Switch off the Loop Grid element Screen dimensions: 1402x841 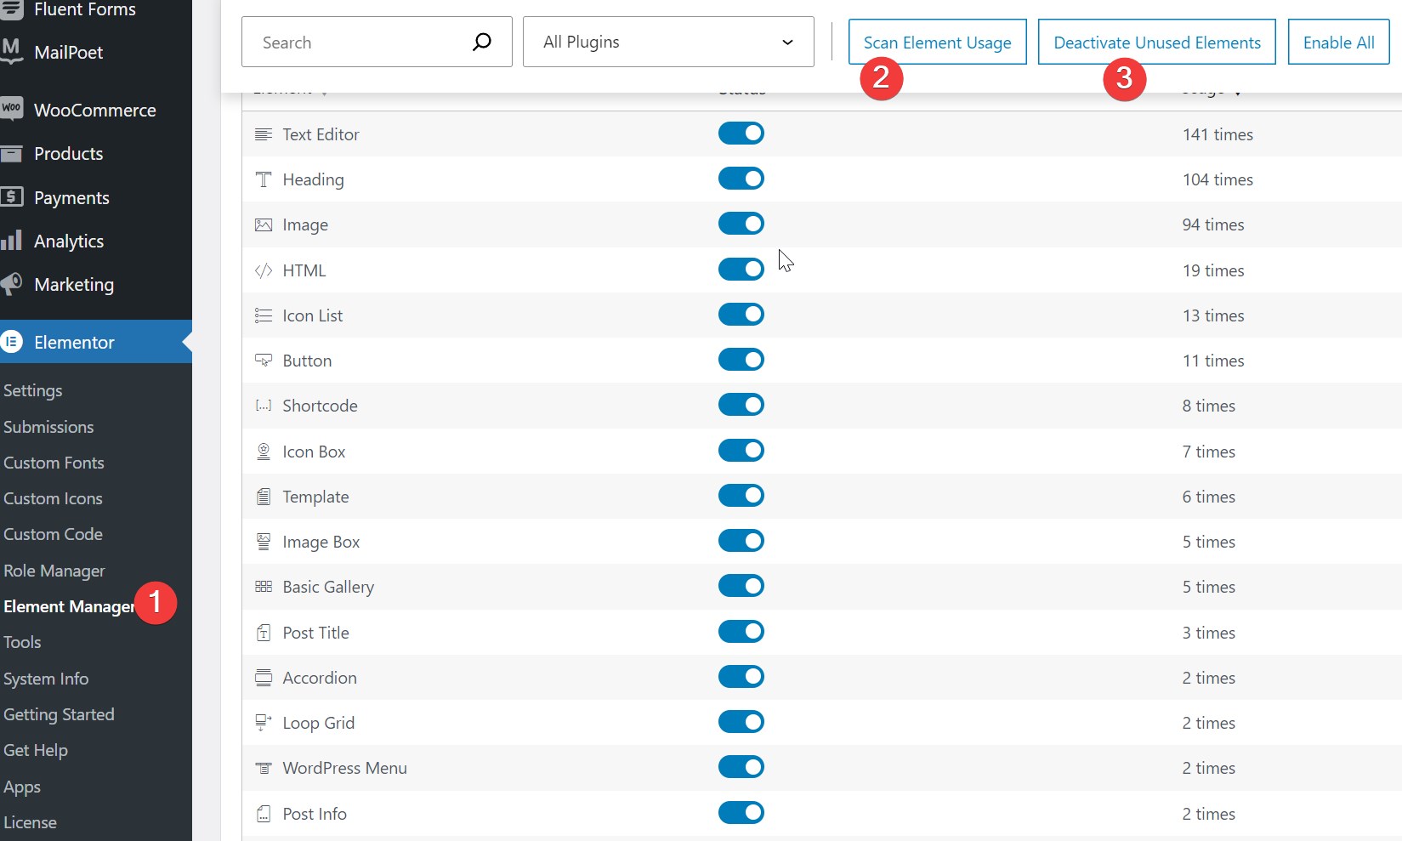click(741, 722)
